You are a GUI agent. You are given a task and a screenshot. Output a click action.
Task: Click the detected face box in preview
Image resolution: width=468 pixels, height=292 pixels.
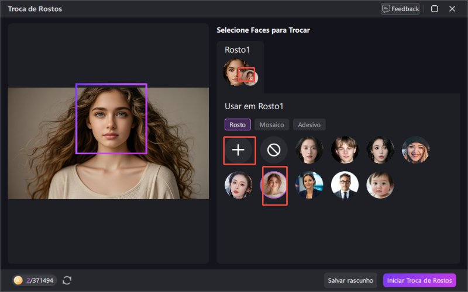click(x=111, y=119)
